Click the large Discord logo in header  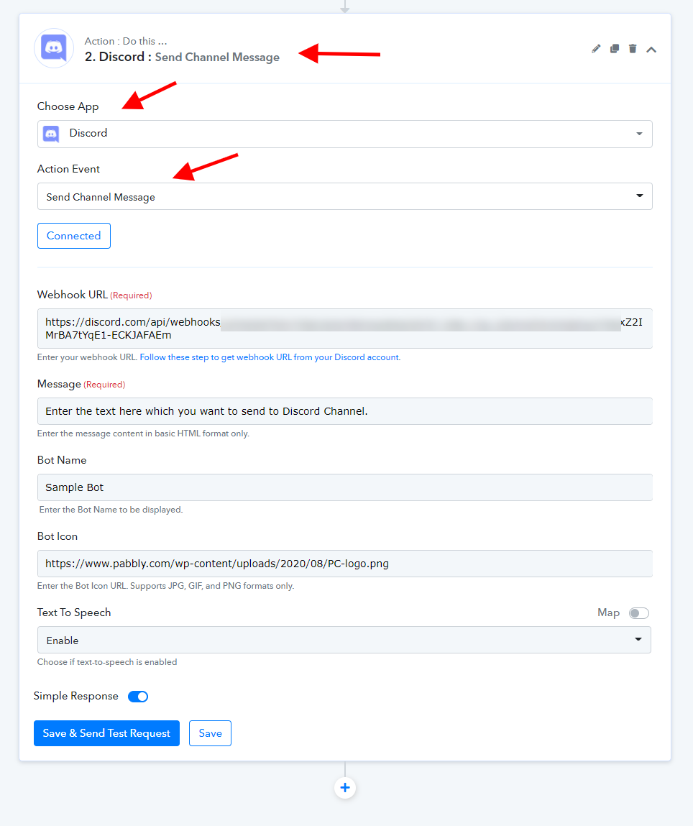(54, 48)
